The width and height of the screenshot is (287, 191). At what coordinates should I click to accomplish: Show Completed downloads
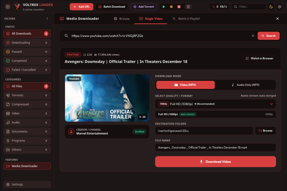pyautogui.click(x=27, y=61)
